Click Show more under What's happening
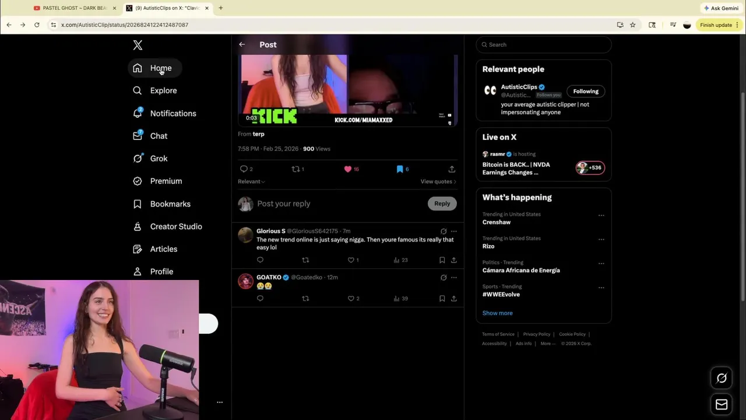This screenshot has height=420, width=746. [x=497, y=313]
